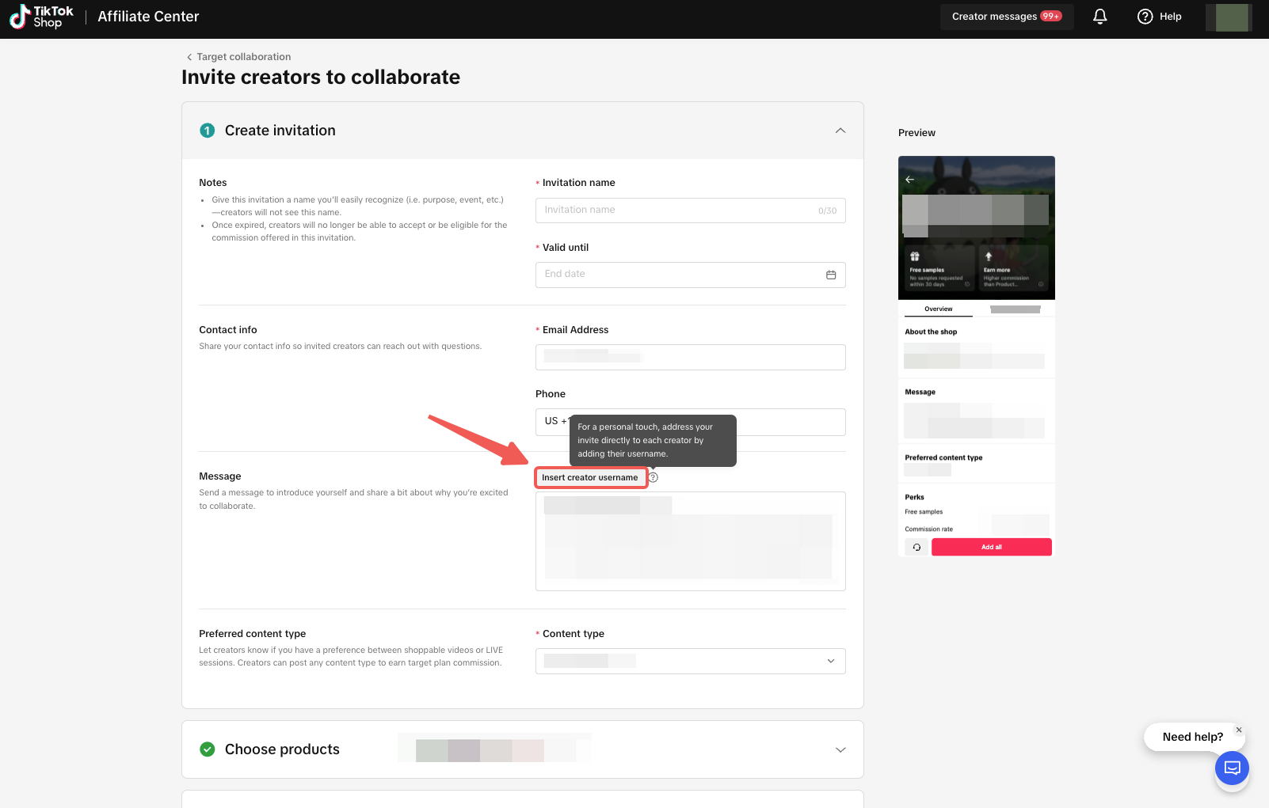Focus the Invitation name field
The image size is (1269, 808).
(x=677, y=211)
